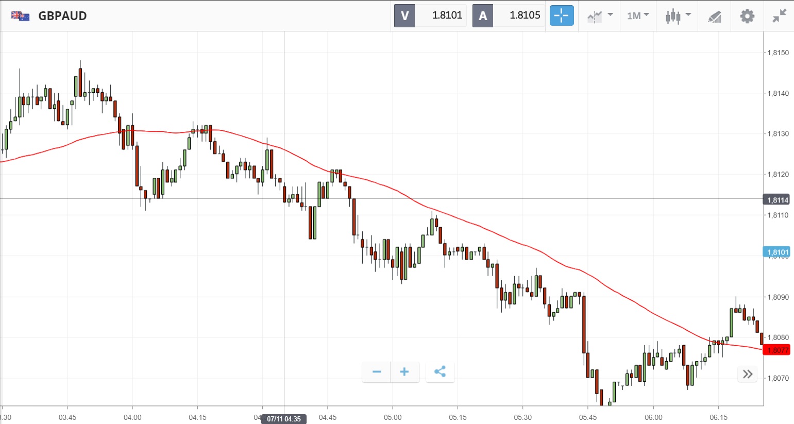Open the candlestick chart type dropdown
794x424 pixels.
pos(678,15)
